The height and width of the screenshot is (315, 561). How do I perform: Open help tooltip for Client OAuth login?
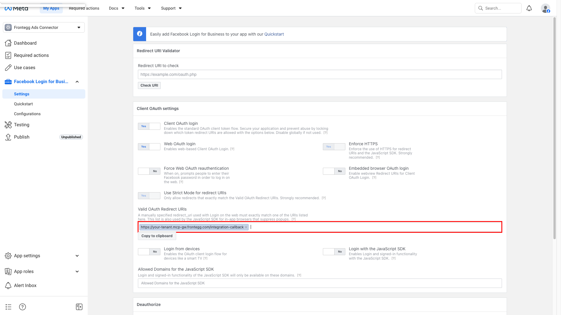(325, 133)
